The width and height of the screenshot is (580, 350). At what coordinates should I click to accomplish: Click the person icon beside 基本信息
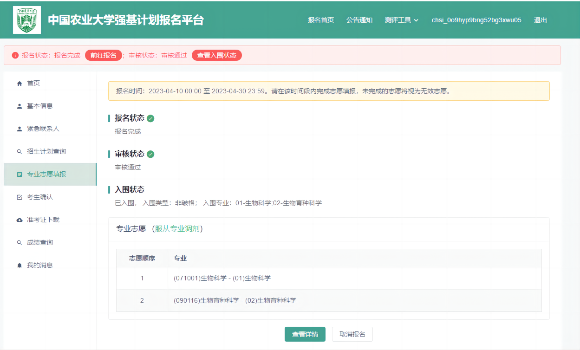point(20,106)
